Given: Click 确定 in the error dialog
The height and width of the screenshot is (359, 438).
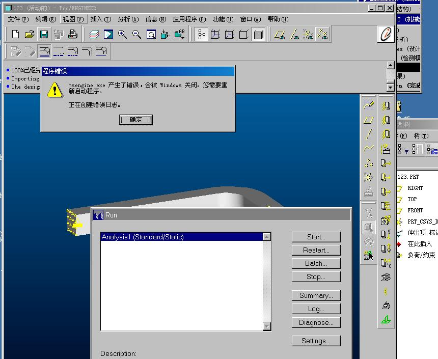Looking at the screenshot, I should (136, 120).
